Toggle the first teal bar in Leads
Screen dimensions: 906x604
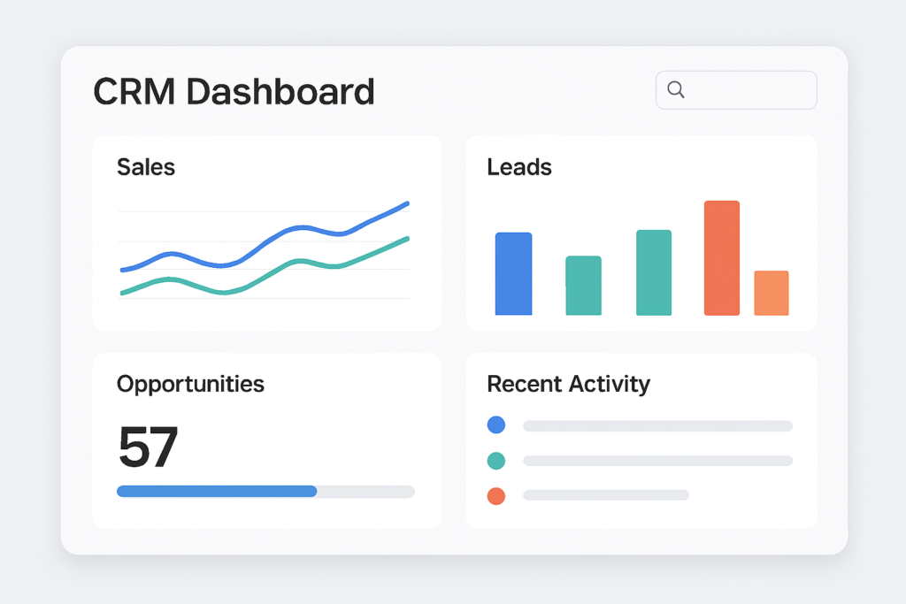pyautogui.click(x=583, y=286)
